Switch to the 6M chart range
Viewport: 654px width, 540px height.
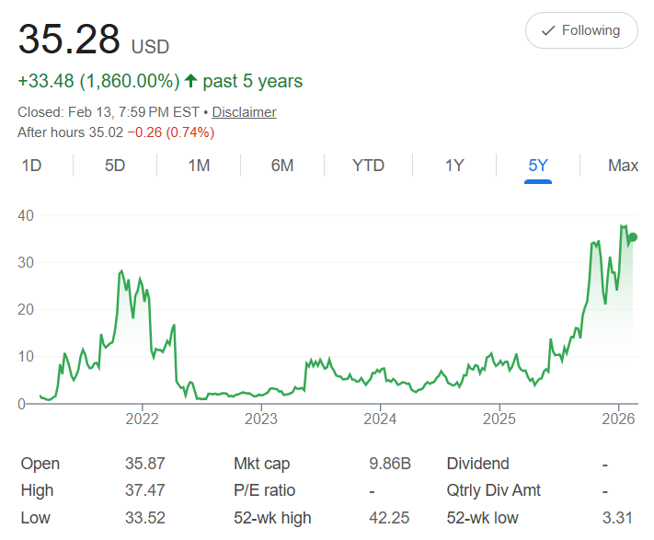pyautogui.click(x=282, y=166)
